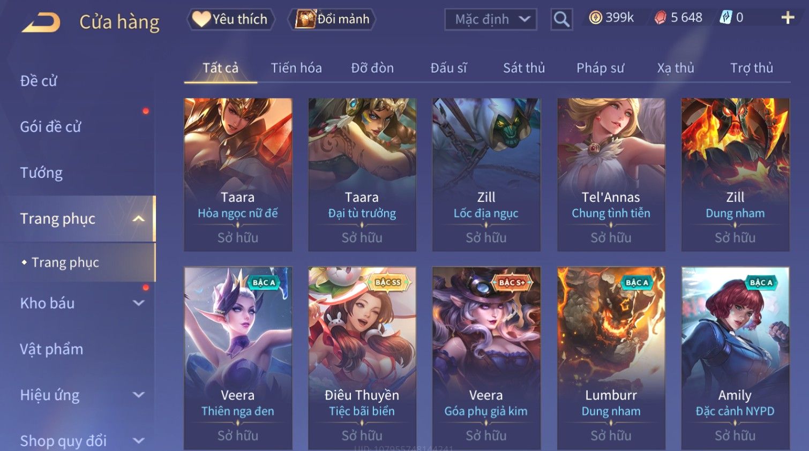Open Điêu Thuyền Tiệc bãi biển skin card
Screen dimensions: 809x451
tap(362, 358)
